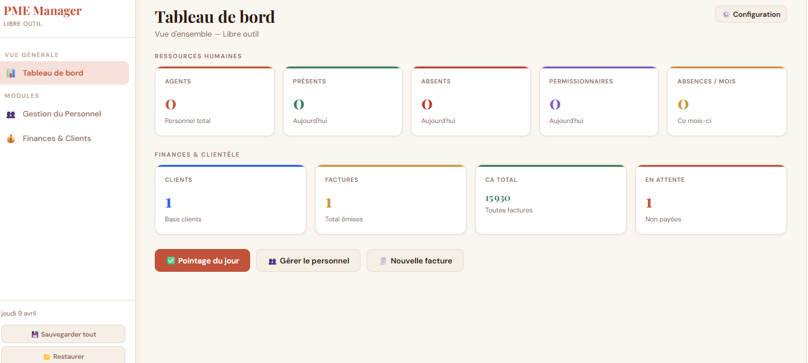Viewport: 808px width, 363px height.
Task: Click the invoice icon on Nouvelle facture
Action: [384, 260]
